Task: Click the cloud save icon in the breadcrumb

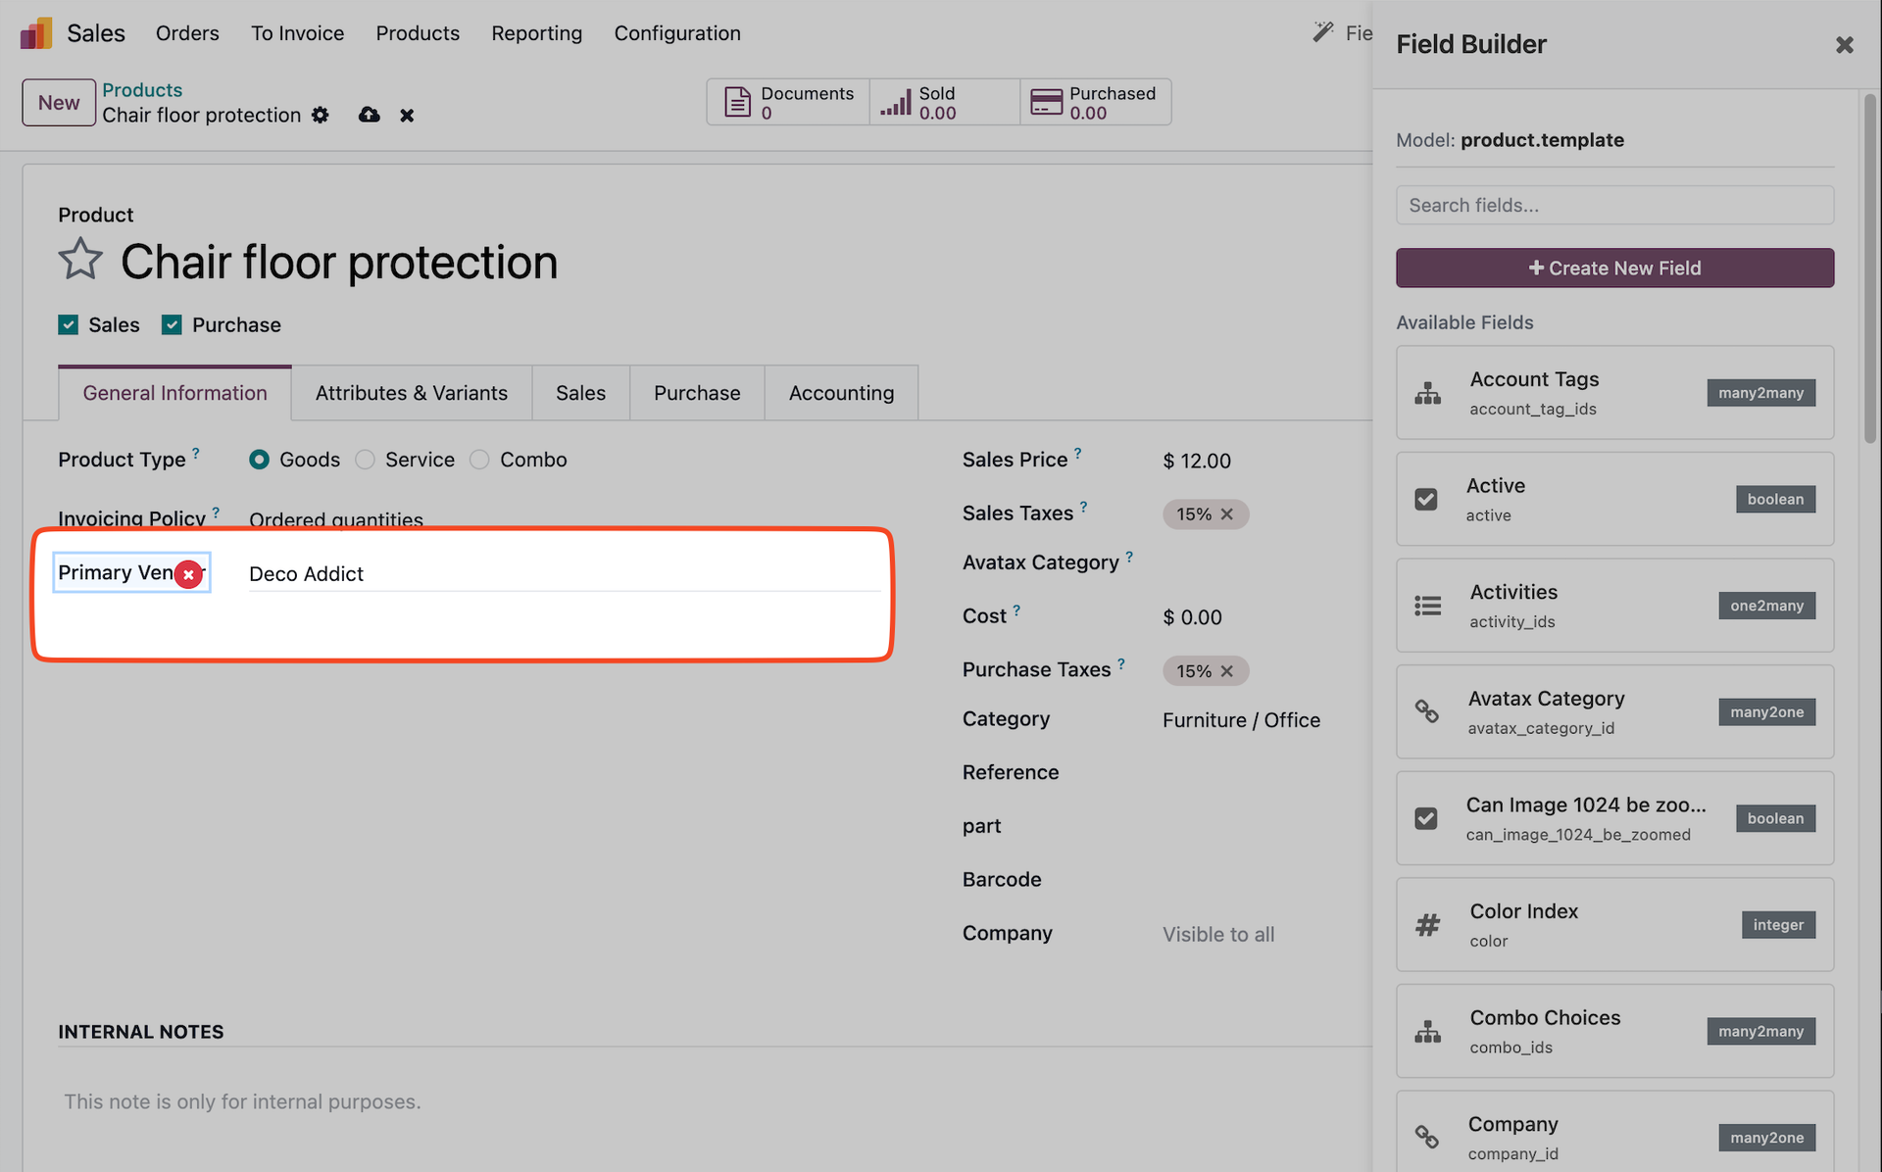Action: tap(369, 116)
